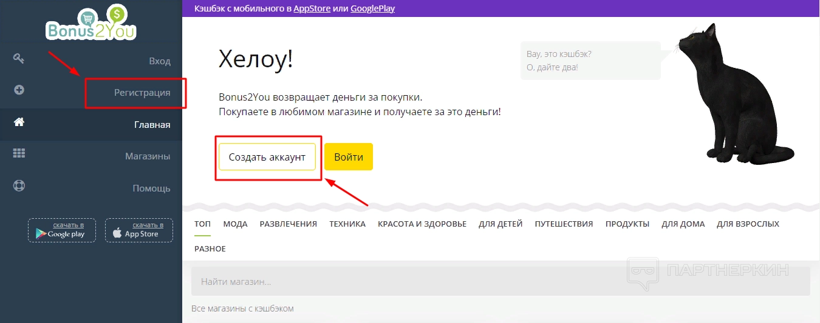
Task: Click the plus icon beside Регистрация
Action: pos(19,90)
